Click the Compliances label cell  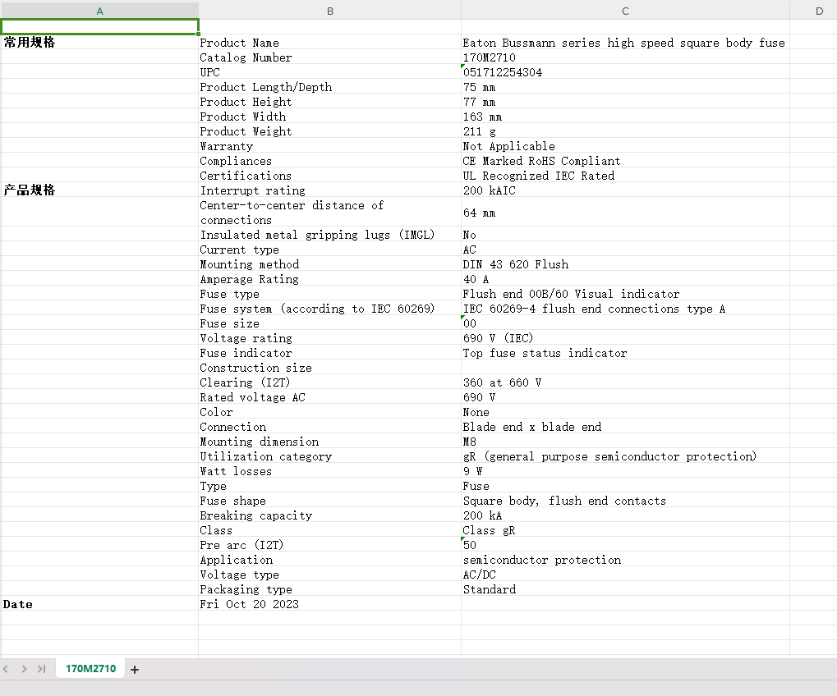(x=330, y=161)
